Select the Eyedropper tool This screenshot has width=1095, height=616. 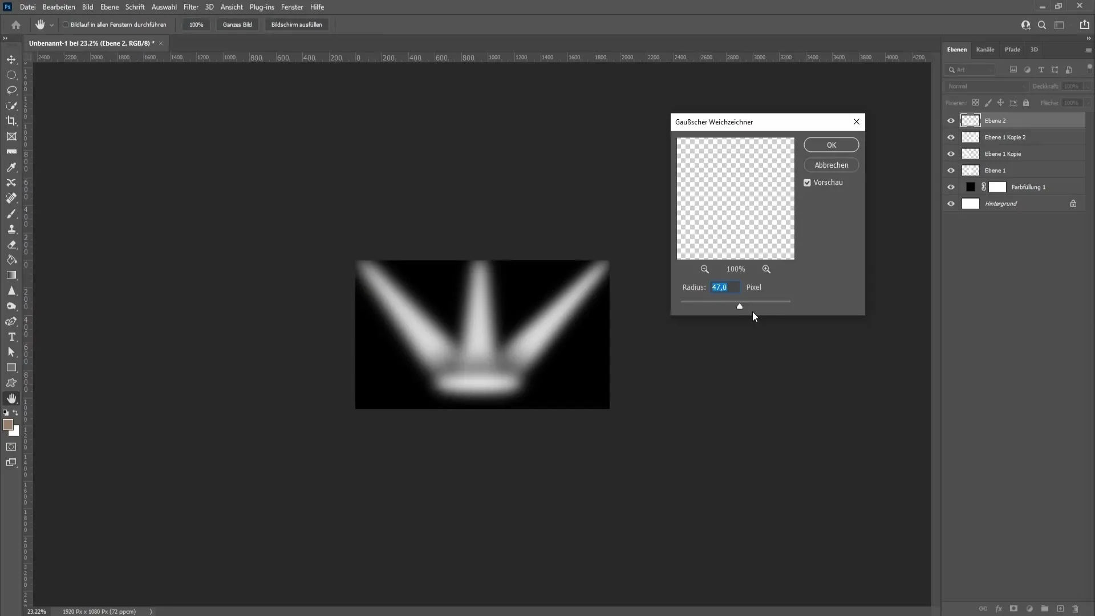pyautogui.click(x=11, y=167)
